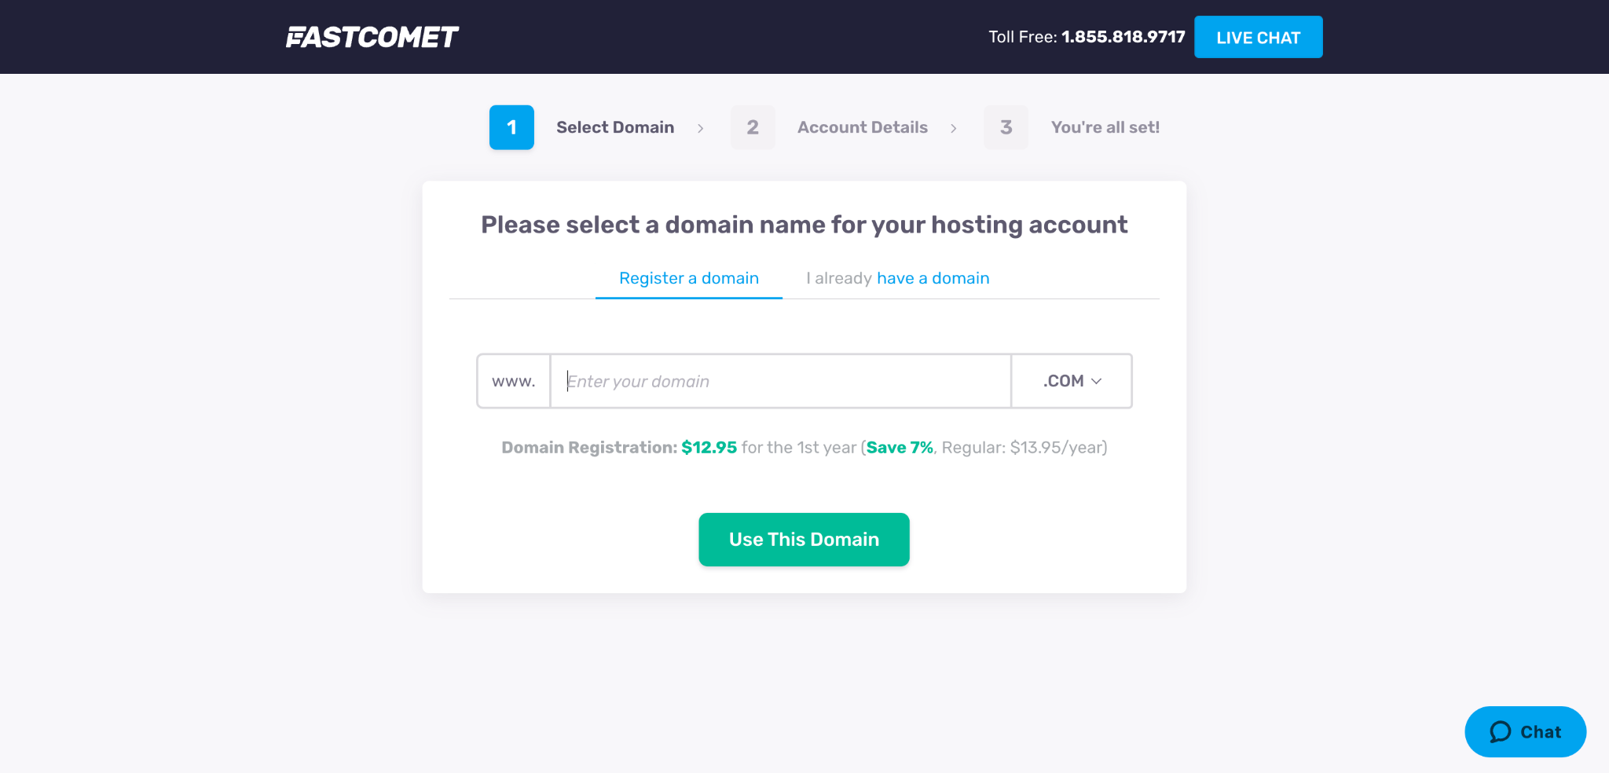
Task: Open the Chat bubble widget
Action: pos(1525,731)
